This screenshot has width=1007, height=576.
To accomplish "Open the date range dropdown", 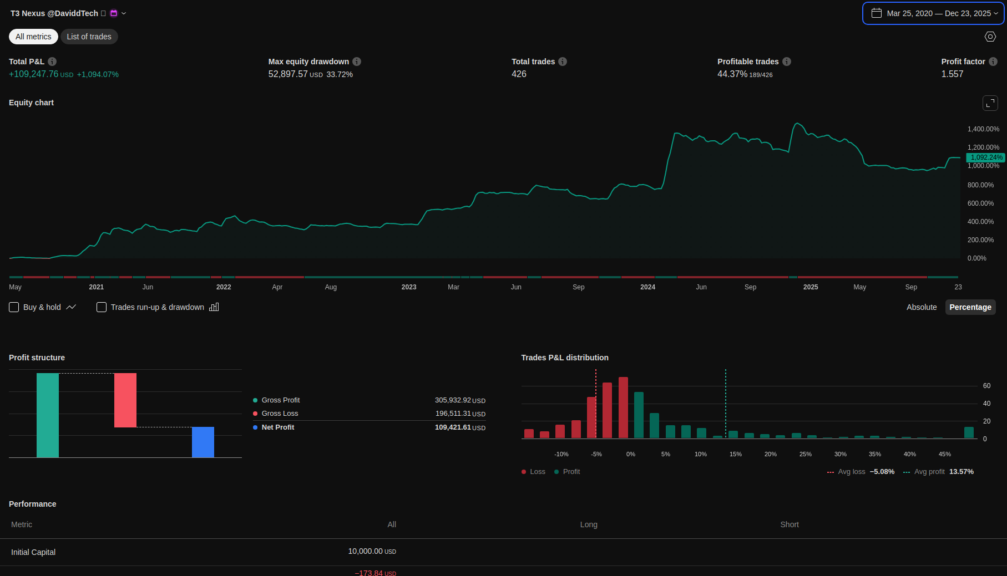I will pos(933,13).
